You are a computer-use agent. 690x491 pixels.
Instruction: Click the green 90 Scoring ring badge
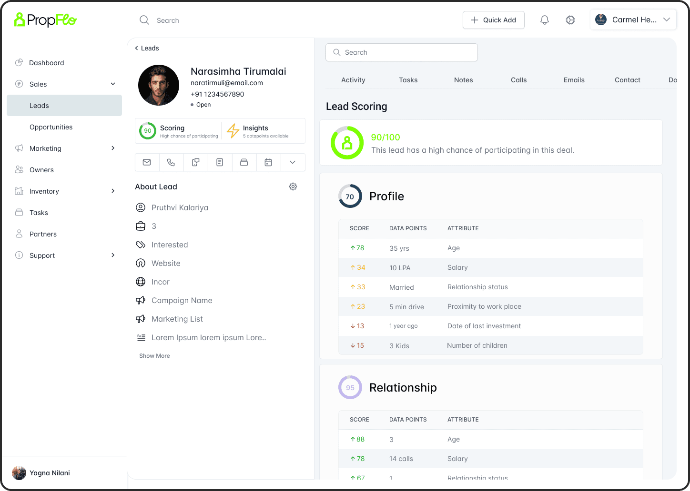click(148, 131)
